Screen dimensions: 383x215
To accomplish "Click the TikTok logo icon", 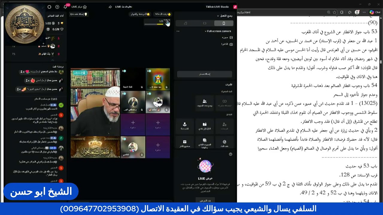I will [x=235, y=7].
